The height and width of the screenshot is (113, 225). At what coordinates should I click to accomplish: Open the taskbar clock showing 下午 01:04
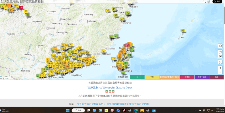click(x=220, y=110)
